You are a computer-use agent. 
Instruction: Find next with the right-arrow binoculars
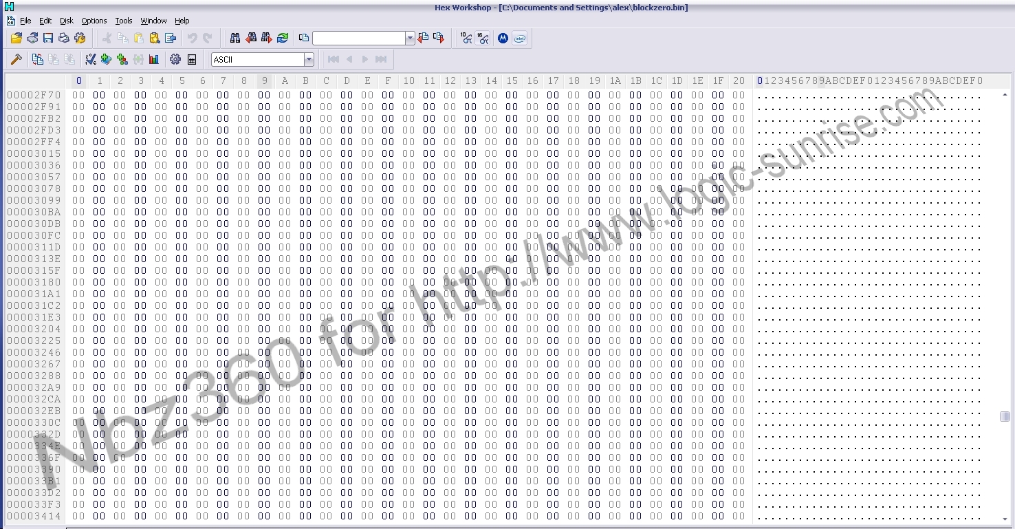tap(267, 38)
